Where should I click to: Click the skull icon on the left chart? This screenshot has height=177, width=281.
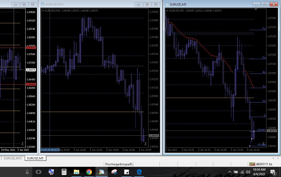point(22,144)
